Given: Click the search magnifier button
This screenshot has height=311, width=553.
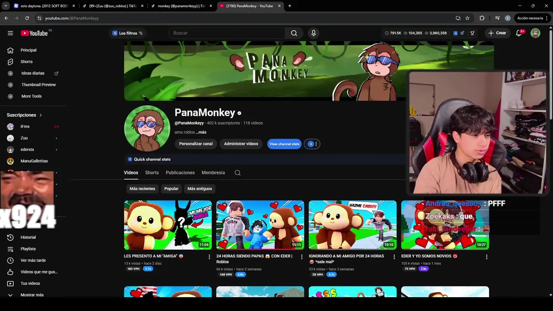Looking at the screenshot, I should 294,33.
